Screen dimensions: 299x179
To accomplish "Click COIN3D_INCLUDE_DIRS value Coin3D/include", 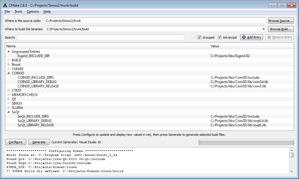I will click(235, 78).
